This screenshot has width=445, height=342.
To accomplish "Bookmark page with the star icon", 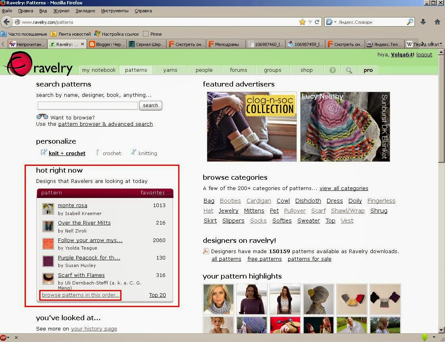I will pyautogui.click(x=302, y=22).
